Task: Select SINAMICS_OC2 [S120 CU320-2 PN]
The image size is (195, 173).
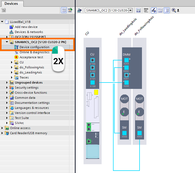Action: tap(40, 42)
